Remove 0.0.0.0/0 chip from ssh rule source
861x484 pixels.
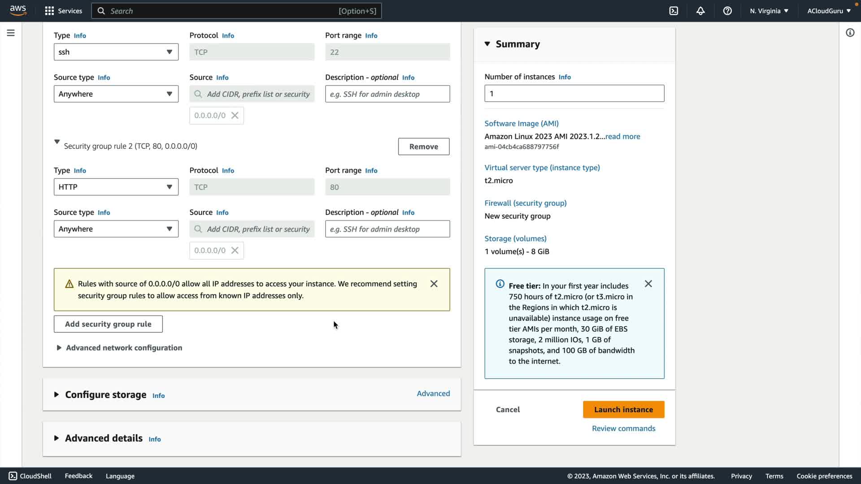(x=235, y=116)
